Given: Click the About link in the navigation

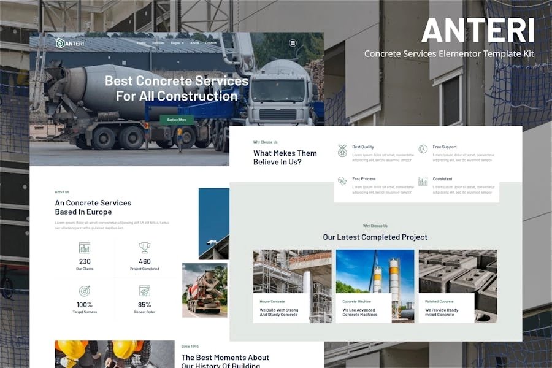Looking at the screenshot, I should click(194, 43).
